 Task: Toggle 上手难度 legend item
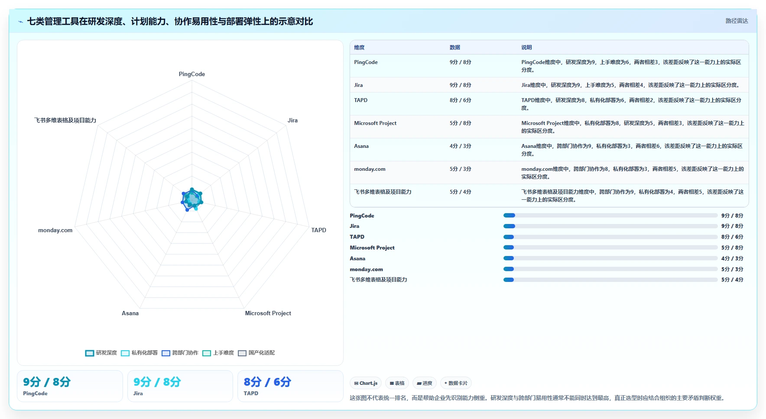point(218,353)
